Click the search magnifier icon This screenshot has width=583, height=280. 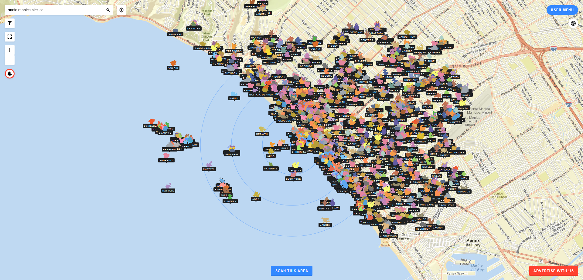pyautogui.click(x=108, y=10)
